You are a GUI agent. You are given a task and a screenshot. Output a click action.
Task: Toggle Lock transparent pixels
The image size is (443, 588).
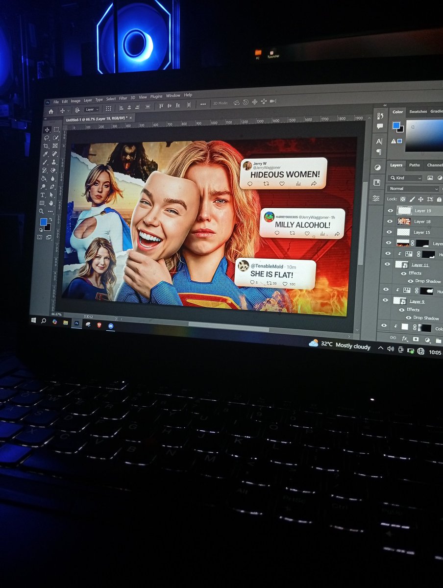[x=403, y=199]
